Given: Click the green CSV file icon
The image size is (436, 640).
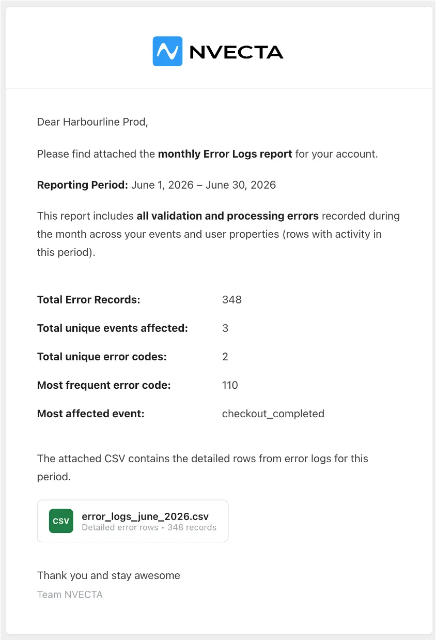Looking at the screenshot, I should pyautogui.click(x=61, y=521).
